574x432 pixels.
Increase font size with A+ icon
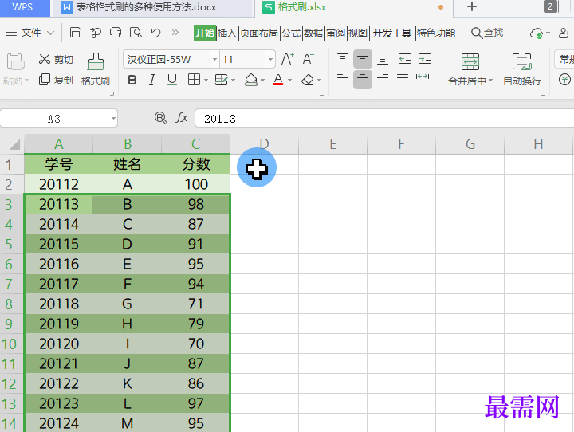pyautogui.click(x=287, y=59)
